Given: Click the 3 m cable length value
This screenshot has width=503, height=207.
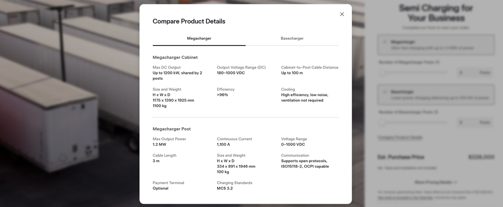Looking at the screenshot, I should click(x=156, y=161).
